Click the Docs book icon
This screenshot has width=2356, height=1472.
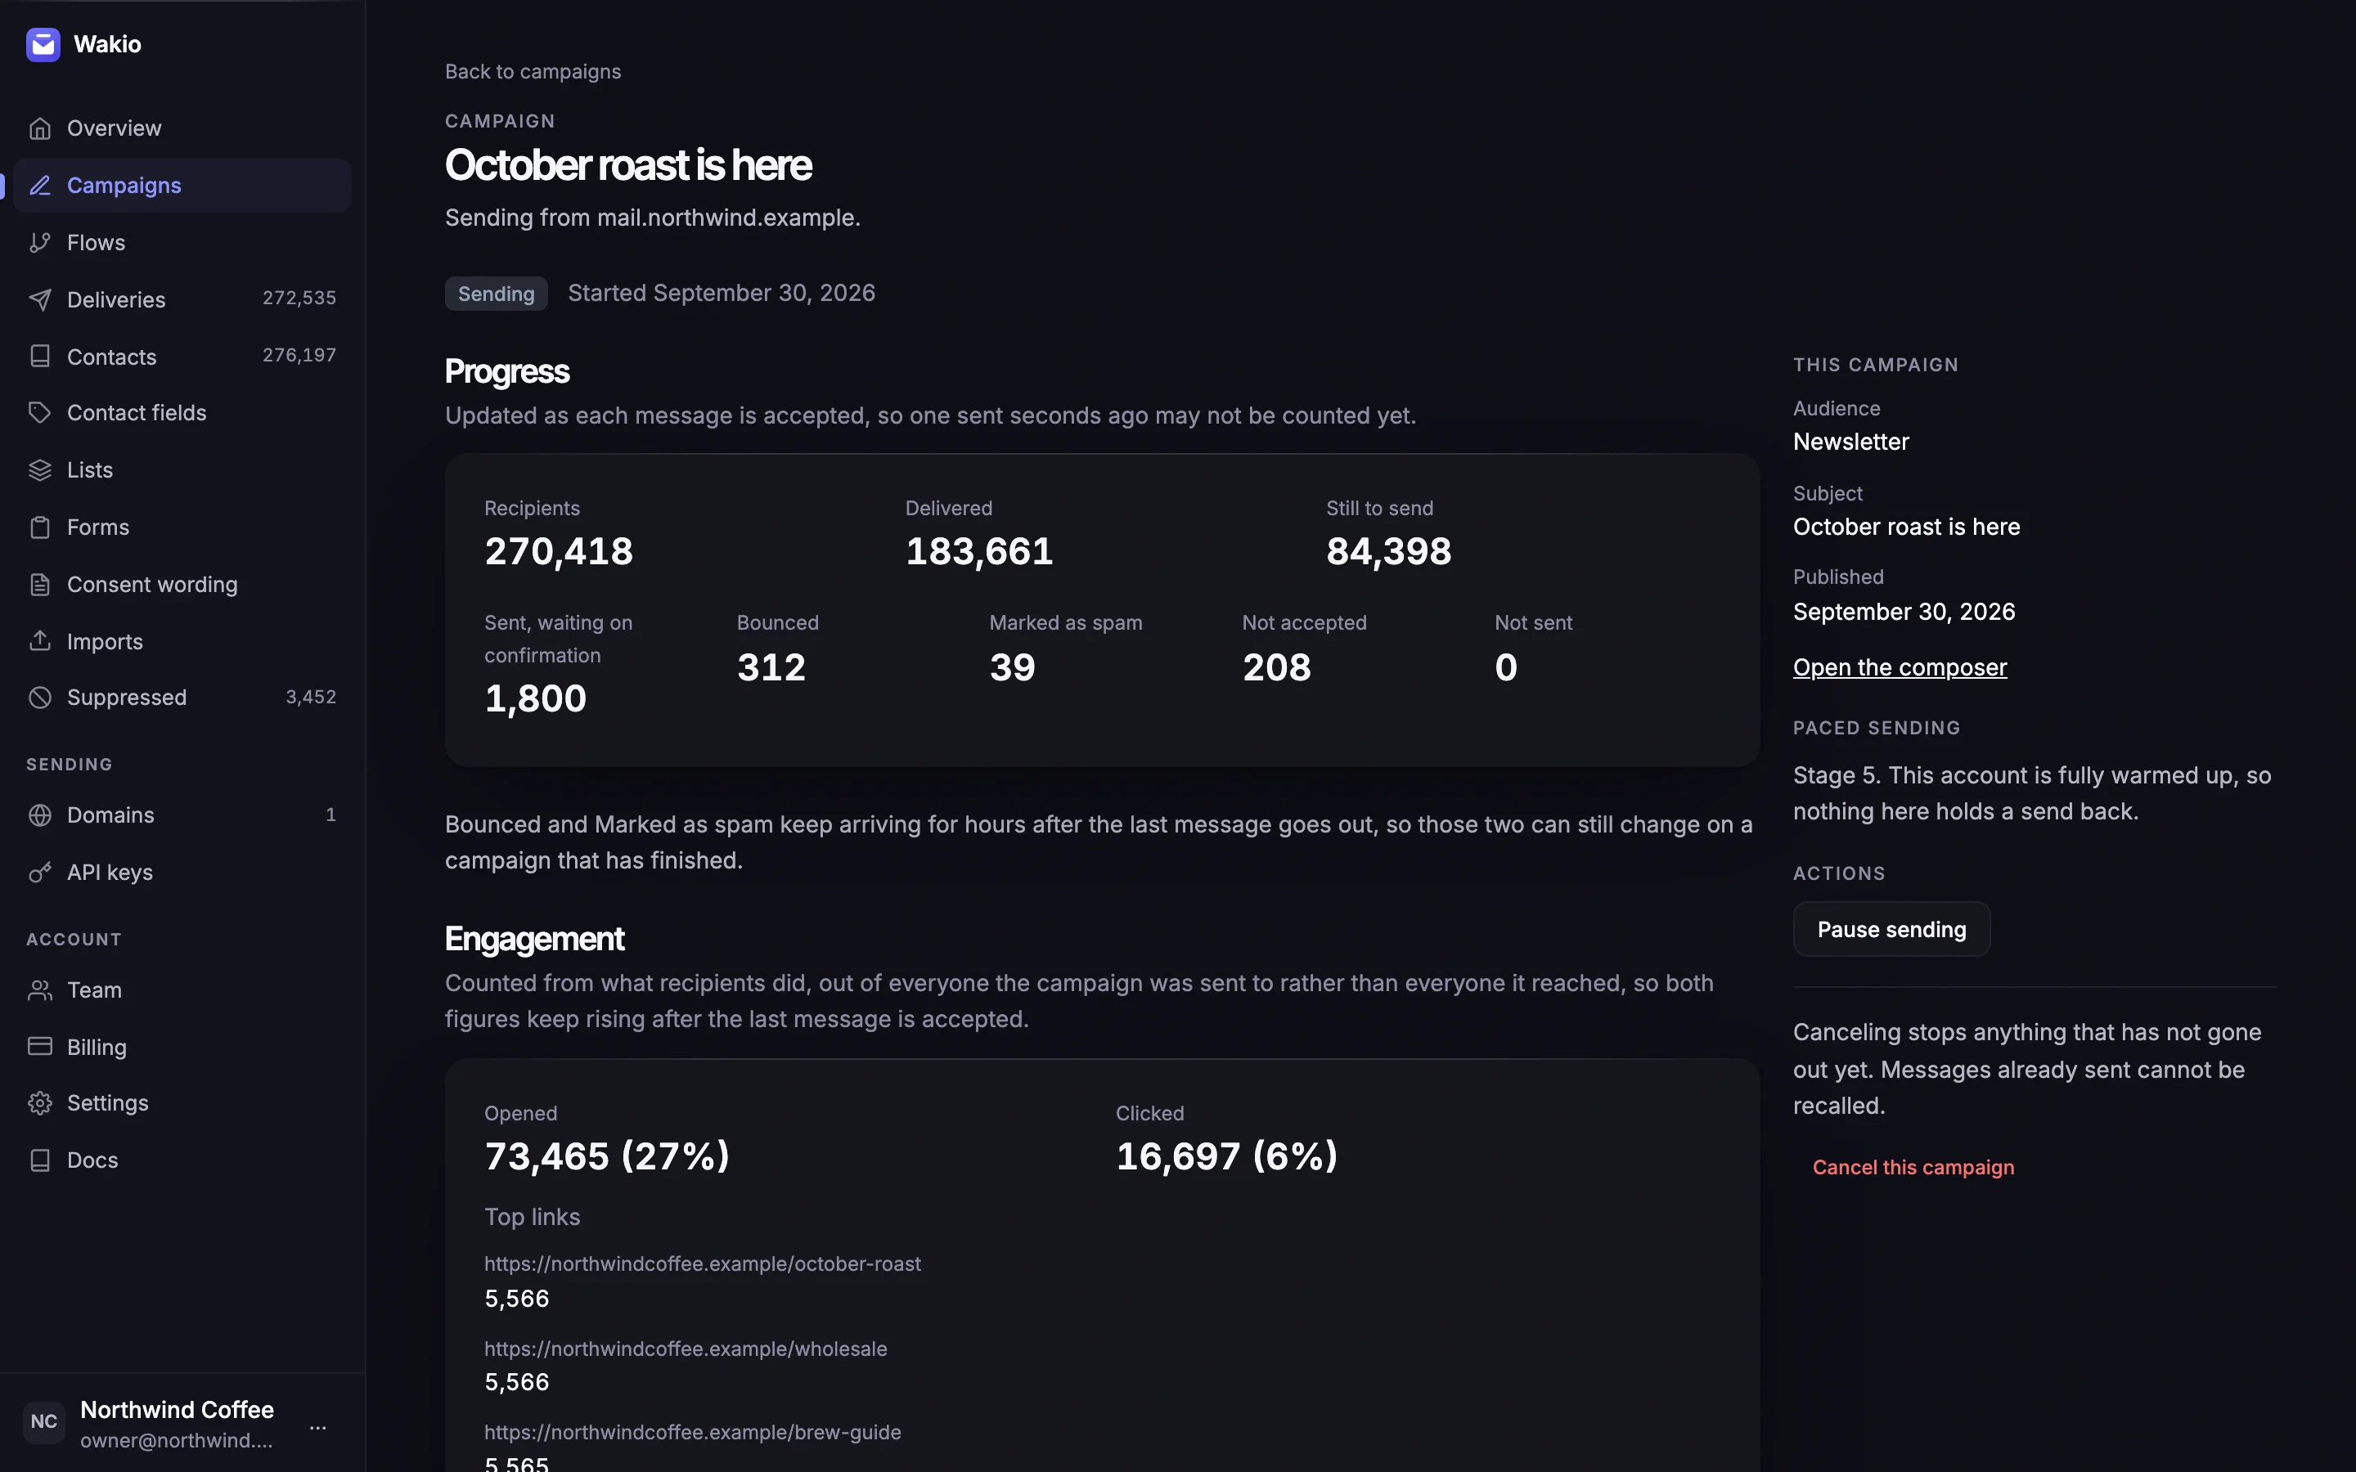click(x=40, y=1160)
